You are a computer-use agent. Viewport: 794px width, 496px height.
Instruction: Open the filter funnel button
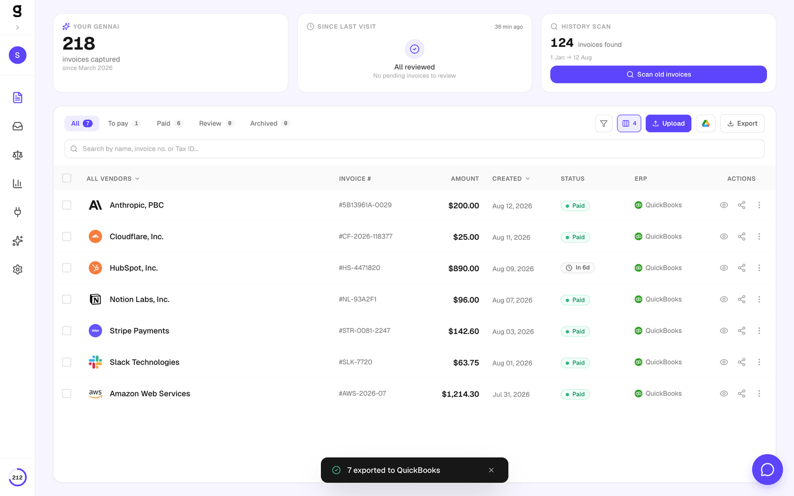[604, 123]
